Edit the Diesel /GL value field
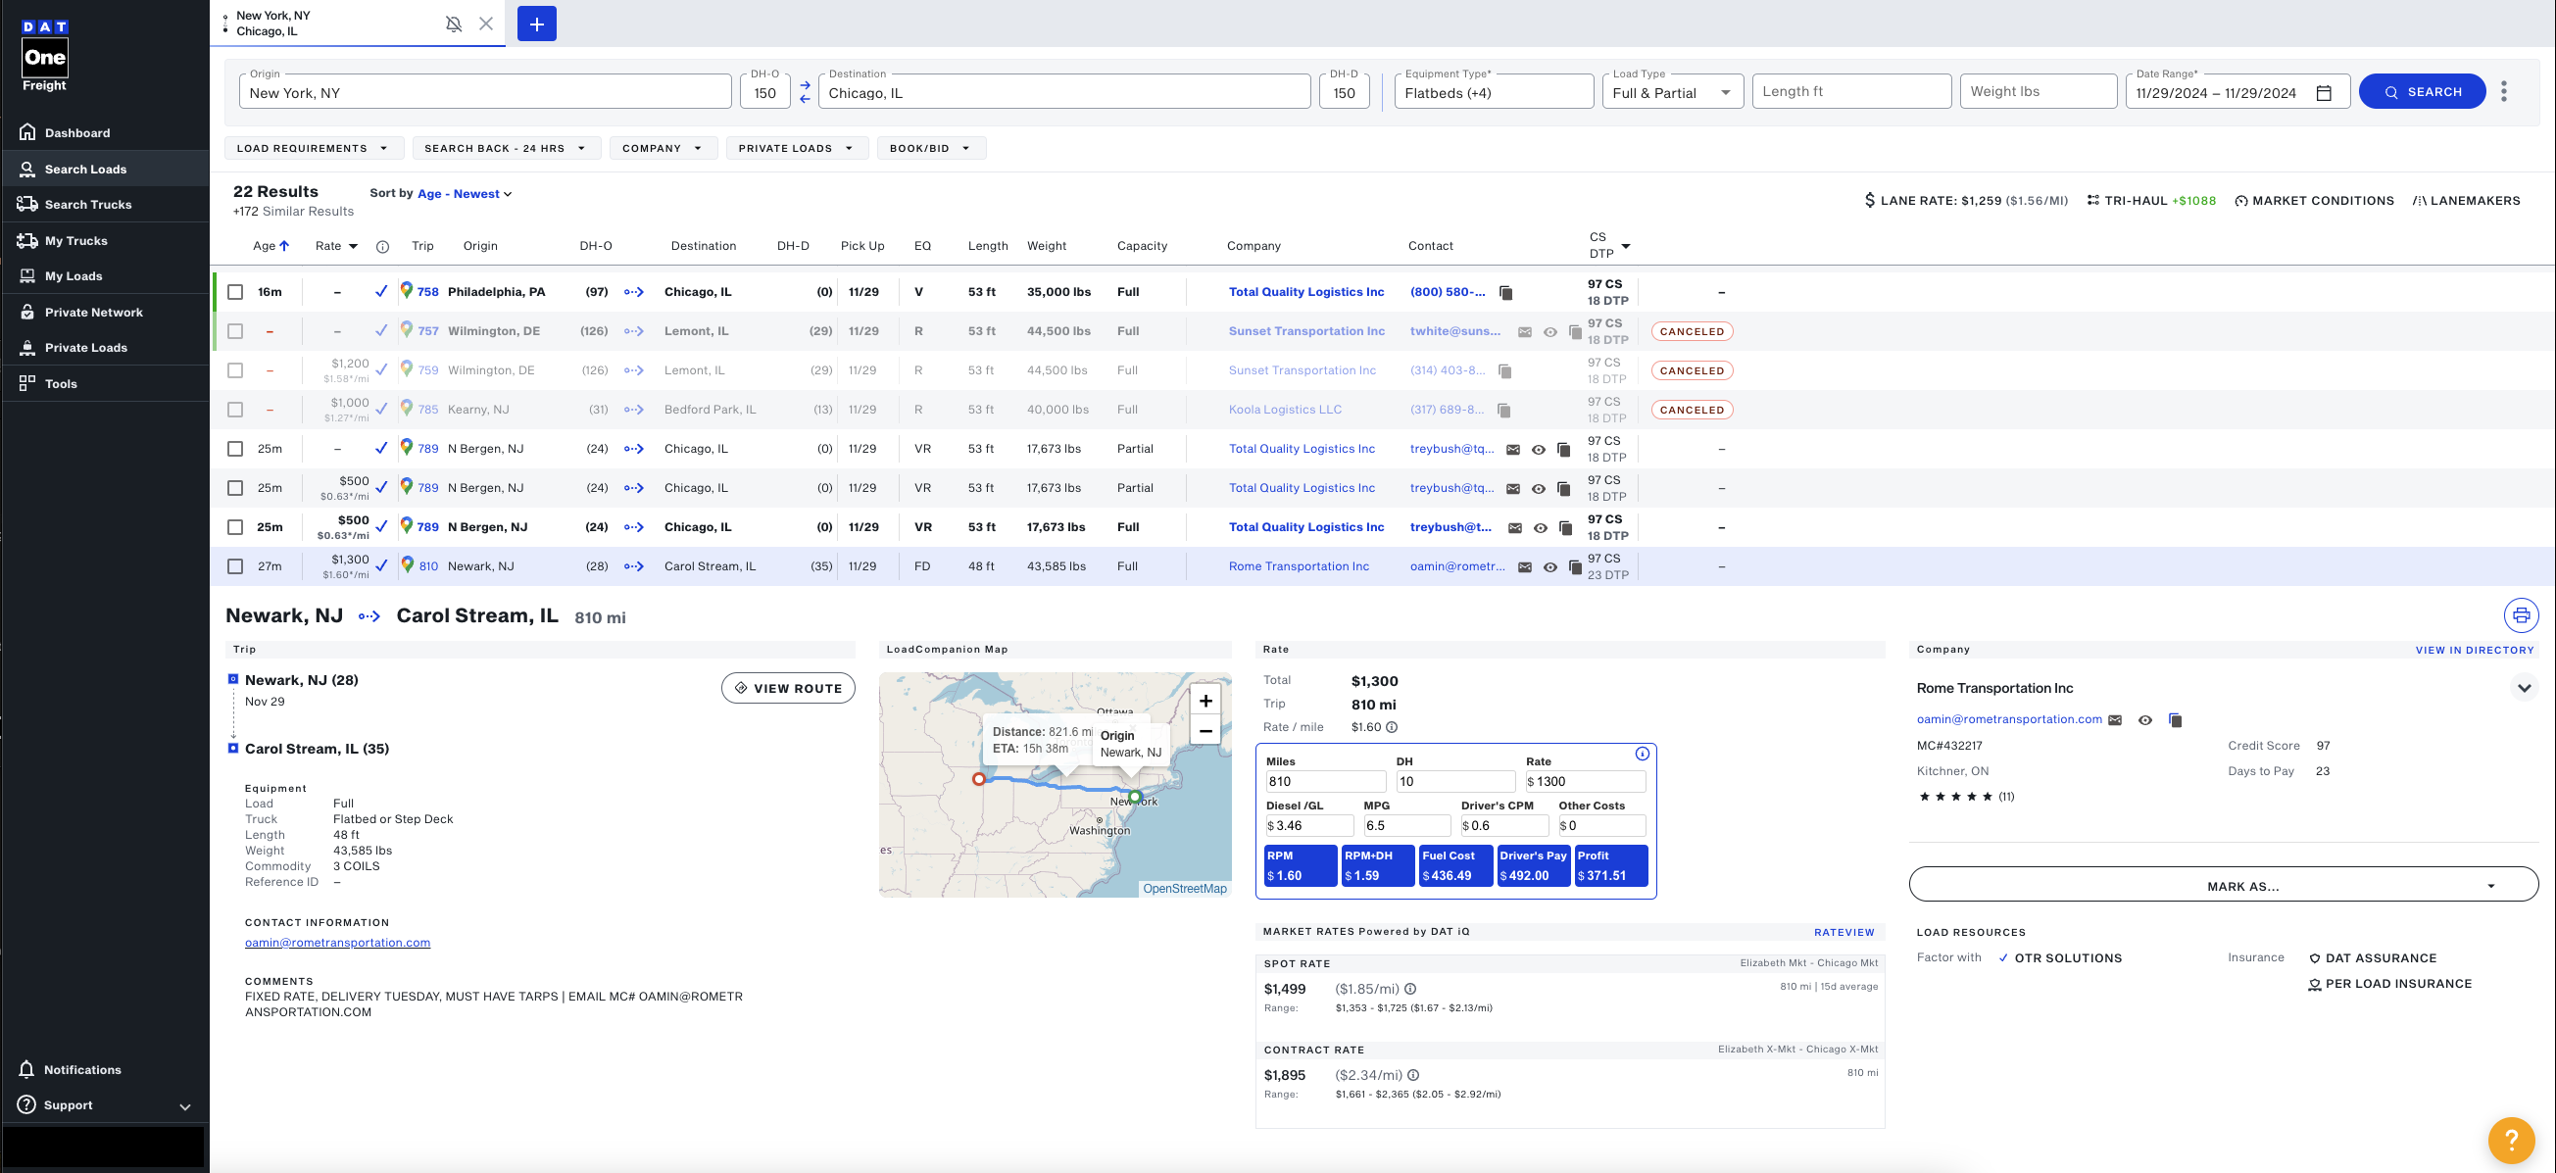The image size is (2556, 1173). click(x=1309, y=826)
